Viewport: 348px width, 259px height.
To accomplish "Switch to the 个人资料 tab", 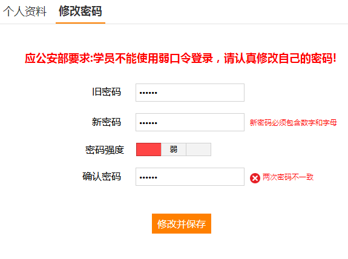I will point(25,11).
